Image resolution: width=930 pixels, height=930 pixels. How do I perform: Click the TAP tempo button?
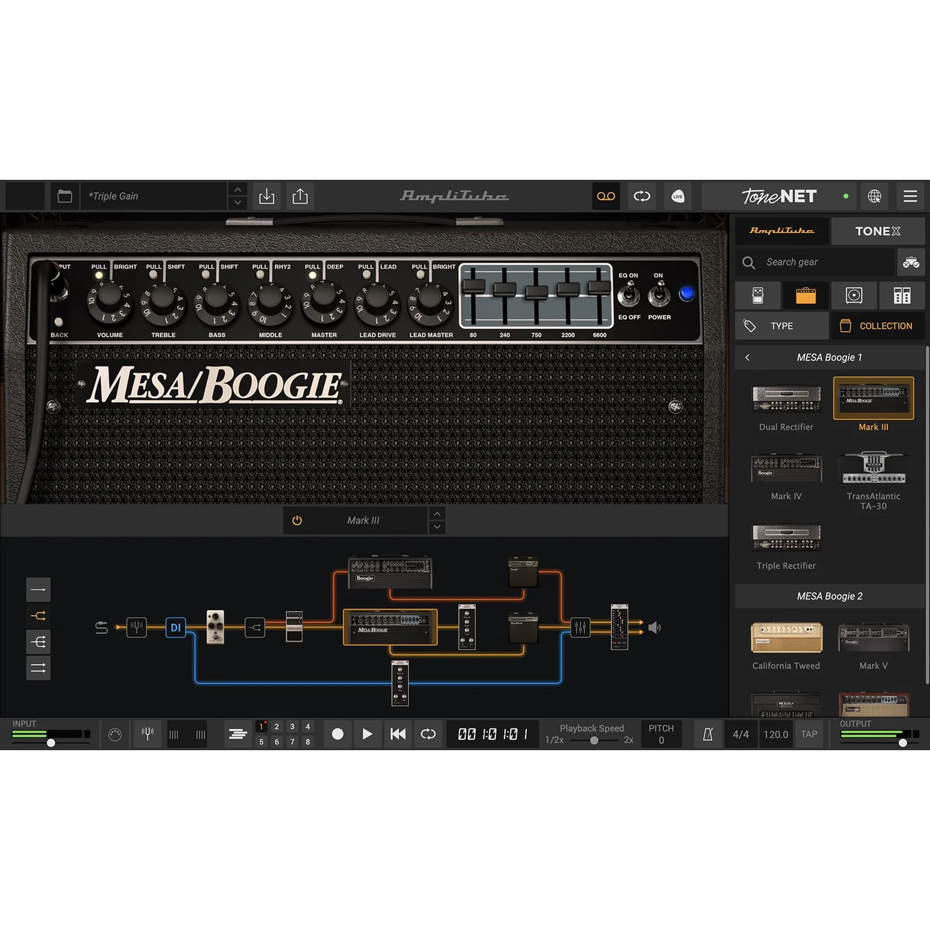click(809, 734)
